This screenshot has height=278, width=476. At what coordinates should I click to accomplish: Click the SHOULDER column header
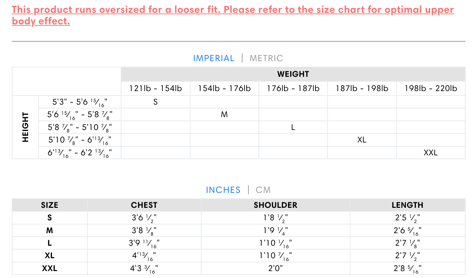pos(275,205)
